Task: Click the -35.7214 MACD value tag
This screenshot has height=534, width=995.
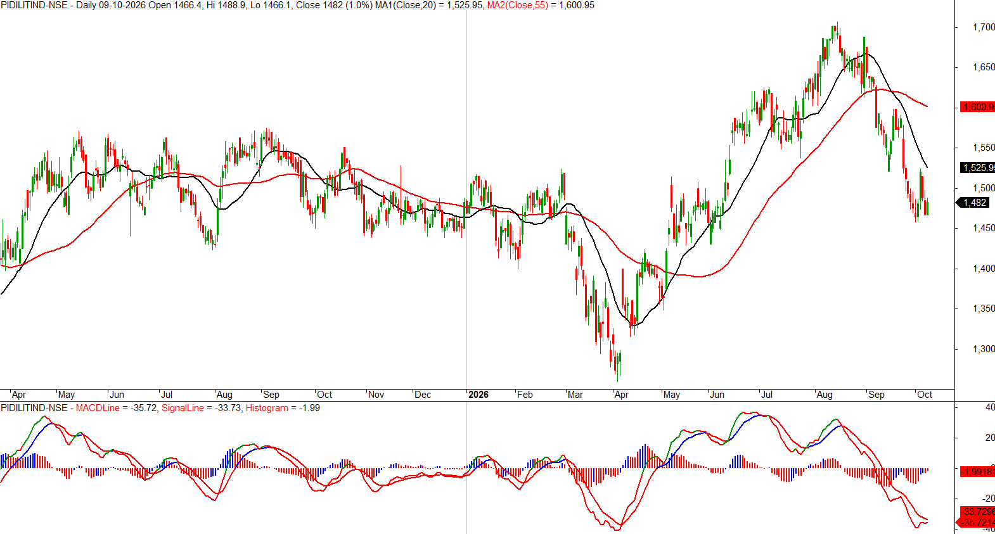Action: [977, 523]
